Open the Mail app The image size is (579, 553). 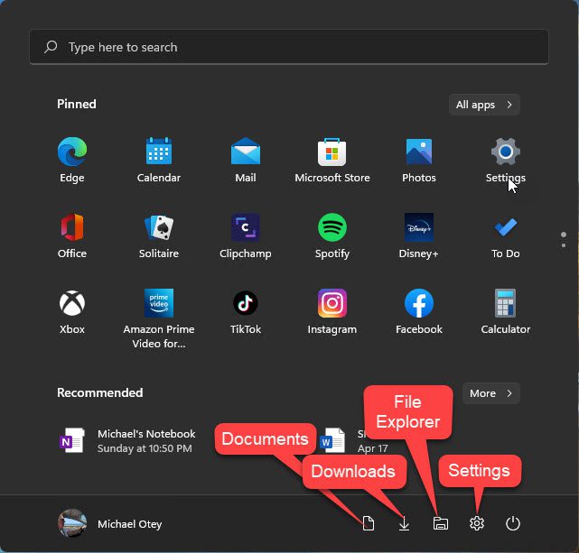(246, 160)
